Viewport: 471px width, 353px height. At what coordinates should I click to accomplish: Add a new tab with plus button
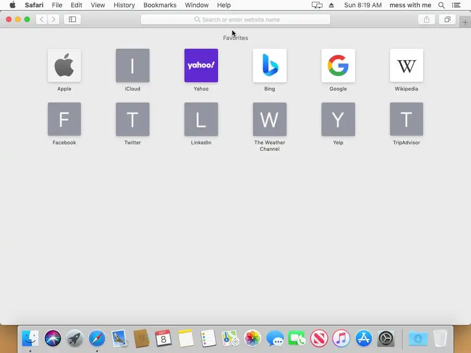pyautogui.click(x=465, y=22)
